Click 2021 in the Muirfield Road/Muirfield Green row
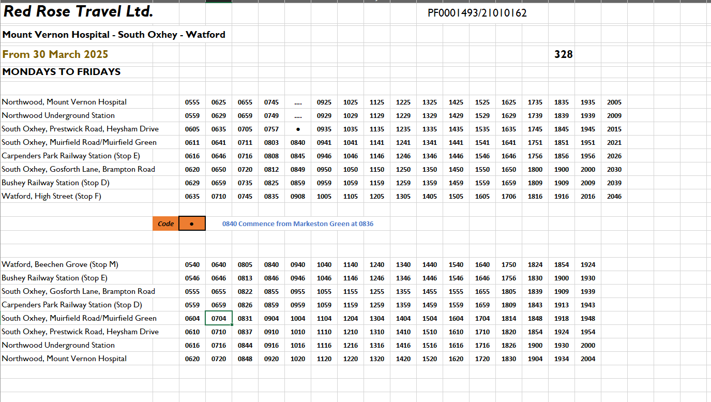The image size is (711, 402). (x=614, y=143)
